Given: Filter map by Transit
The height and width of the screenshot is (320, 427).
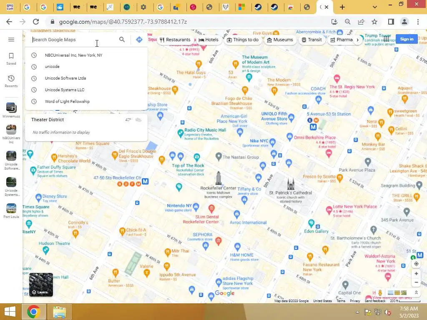Looking at the screenshot, I should coord(312,40).
